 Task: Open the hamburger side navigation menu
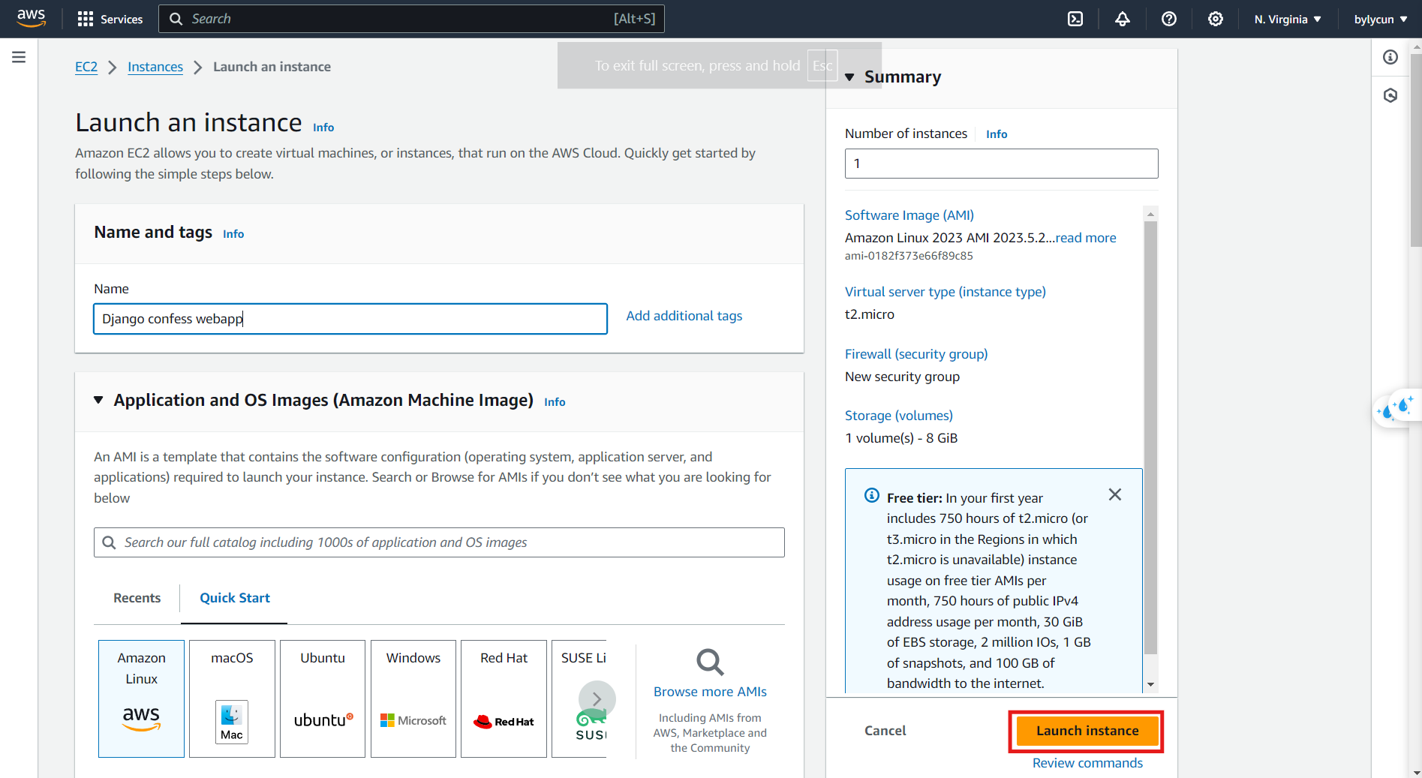(19, 57)
